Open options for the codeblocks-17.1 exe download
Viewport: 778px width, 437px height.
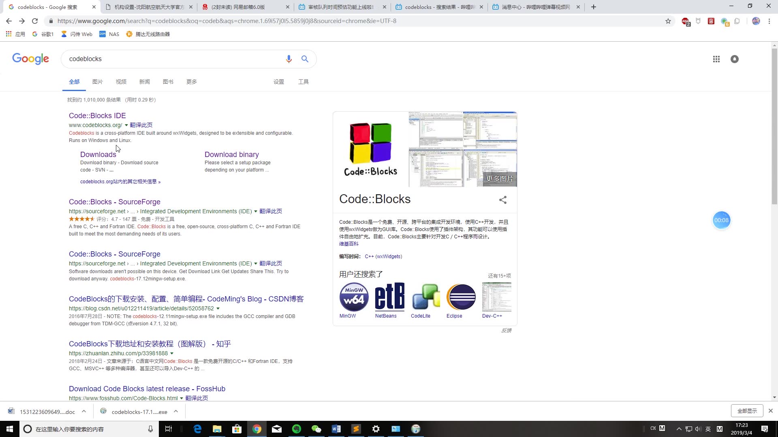[x=176, y=412]
